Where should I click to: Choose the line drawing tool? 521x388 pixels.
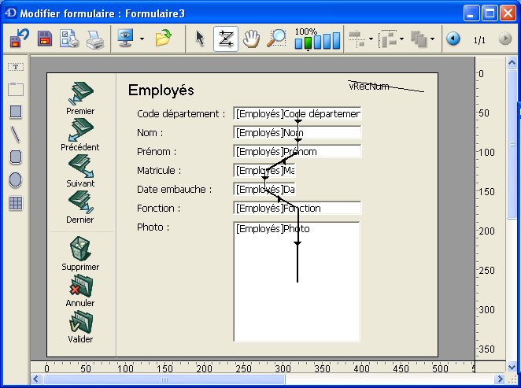[x=16, y=135]
